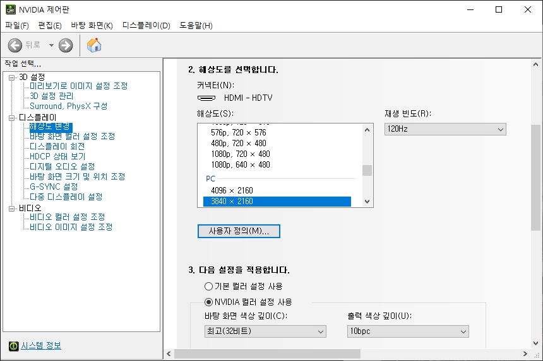Click main panel scroll up arrow
The image size is (543, 361).
pos(535,65)
